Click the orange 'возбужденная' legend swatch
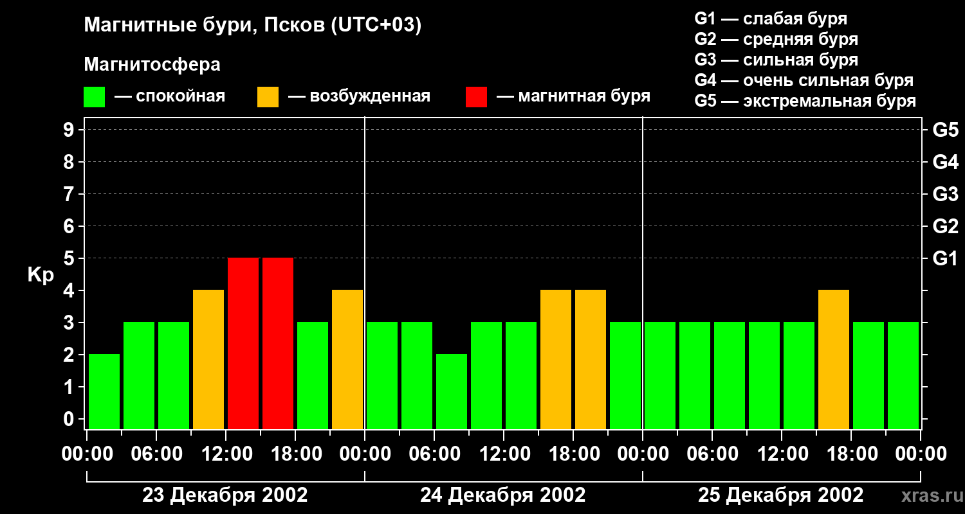The image size is (965, 514). click(x=268, y=97)
